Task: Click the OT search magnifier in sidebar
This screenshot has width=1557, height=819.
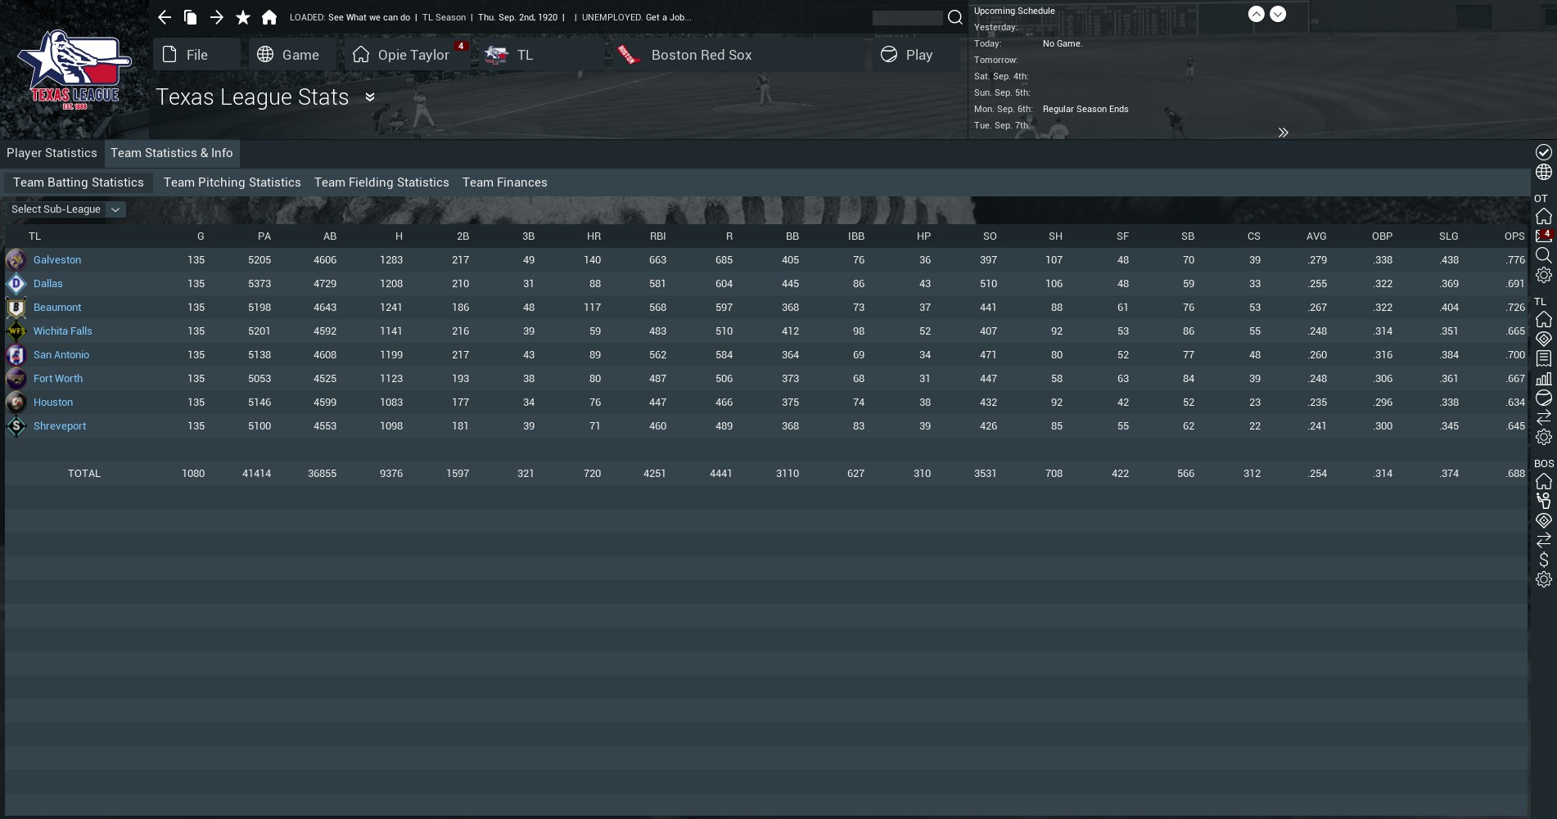Action: tap(1543, 255)
